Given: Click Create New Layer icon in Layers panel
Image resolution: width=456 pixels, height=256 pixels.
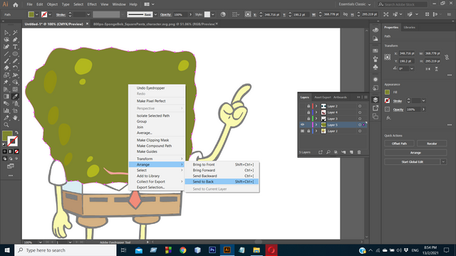Looking at the screenshot, I should click(351, 152).
